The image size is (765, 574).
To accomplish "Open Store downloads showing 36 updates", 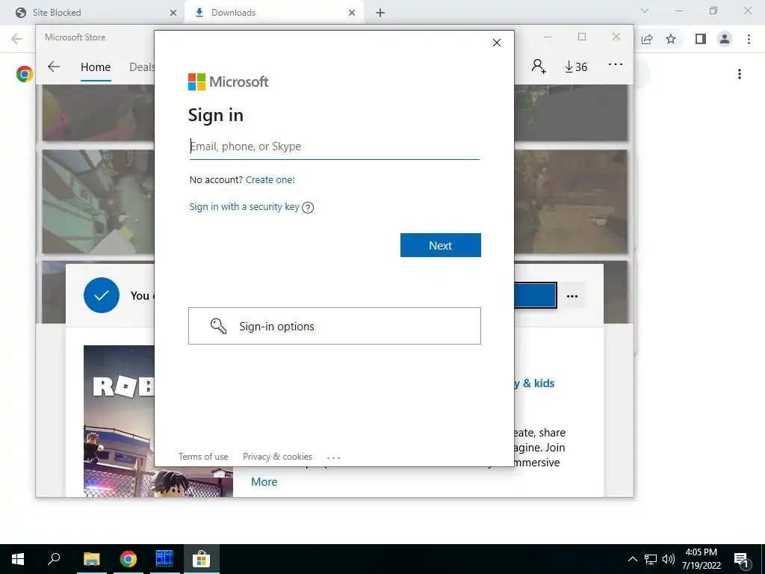I will tap(576, 67).
